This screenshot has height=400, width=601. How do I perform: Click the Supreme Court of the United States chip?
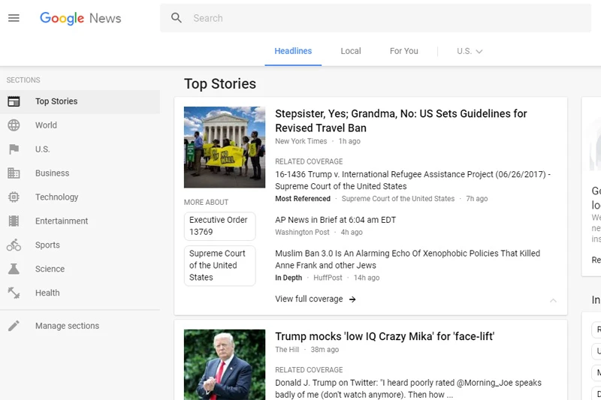219,265
